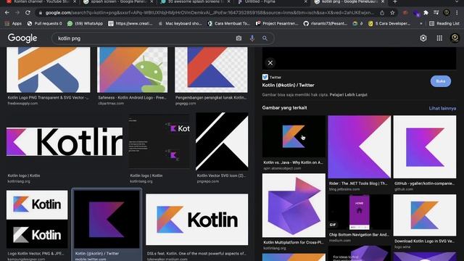Open the Google account avatar
Screen dimensions: 464x261
[x=455, y=38]
